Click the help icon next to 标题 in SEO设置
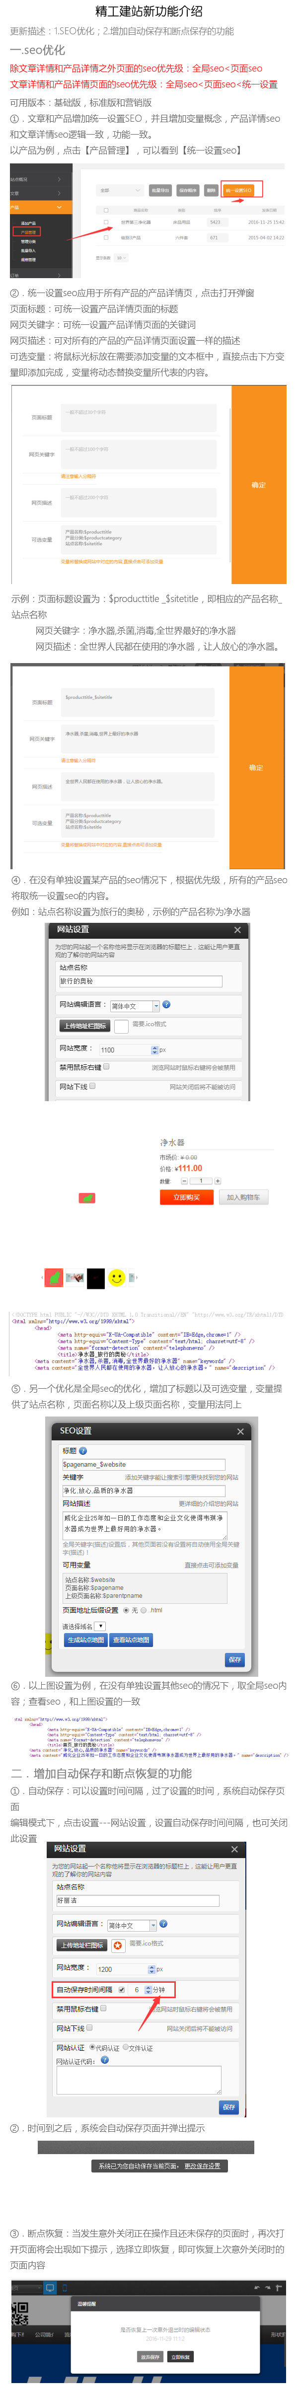The image size is (298, 2394). pyautogui.click(x=83, y=1450)
